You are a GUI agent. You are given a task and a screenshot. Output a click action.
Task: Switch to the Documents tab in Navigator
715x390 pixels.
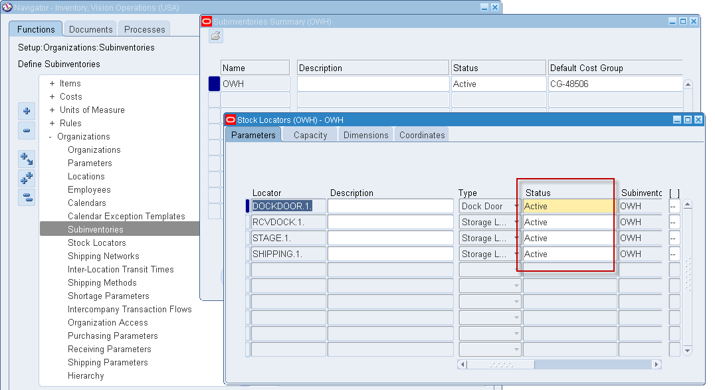[x=90, y=29]
